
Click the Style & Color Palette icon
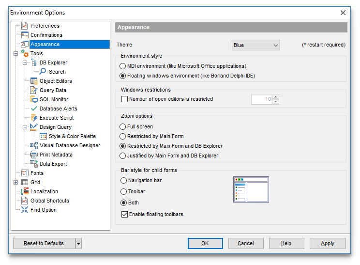[43, 136]
